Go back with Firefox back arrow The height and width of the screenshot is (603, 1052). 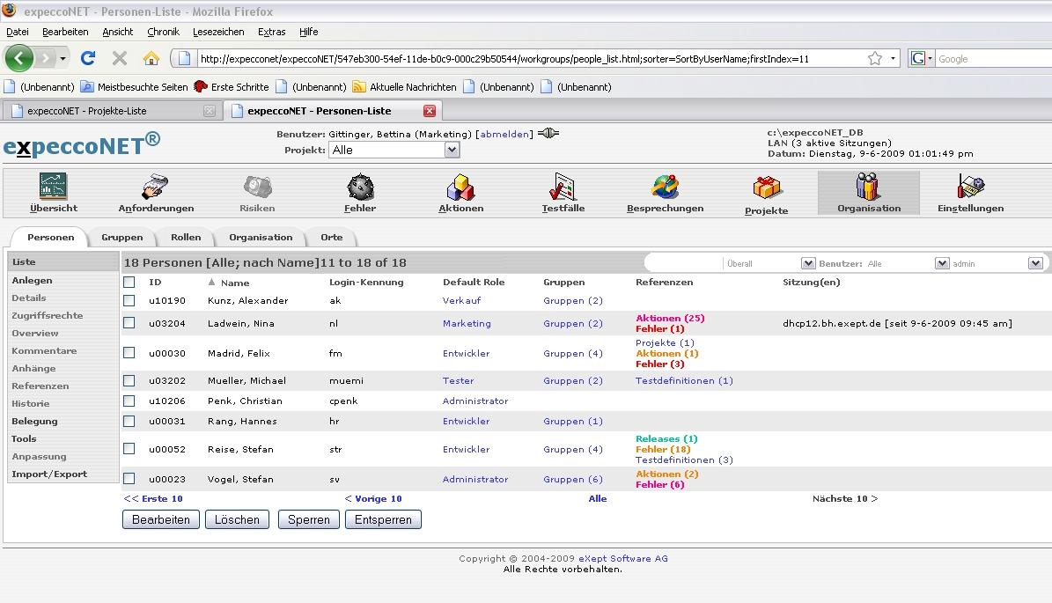pos(18,58)
